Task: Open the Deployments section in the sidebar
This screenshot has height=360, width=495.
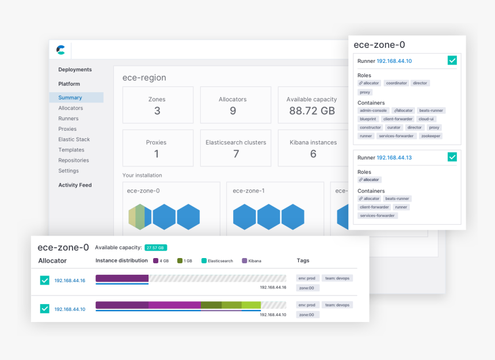Action: pyautogui.click(x=75, y=70)
